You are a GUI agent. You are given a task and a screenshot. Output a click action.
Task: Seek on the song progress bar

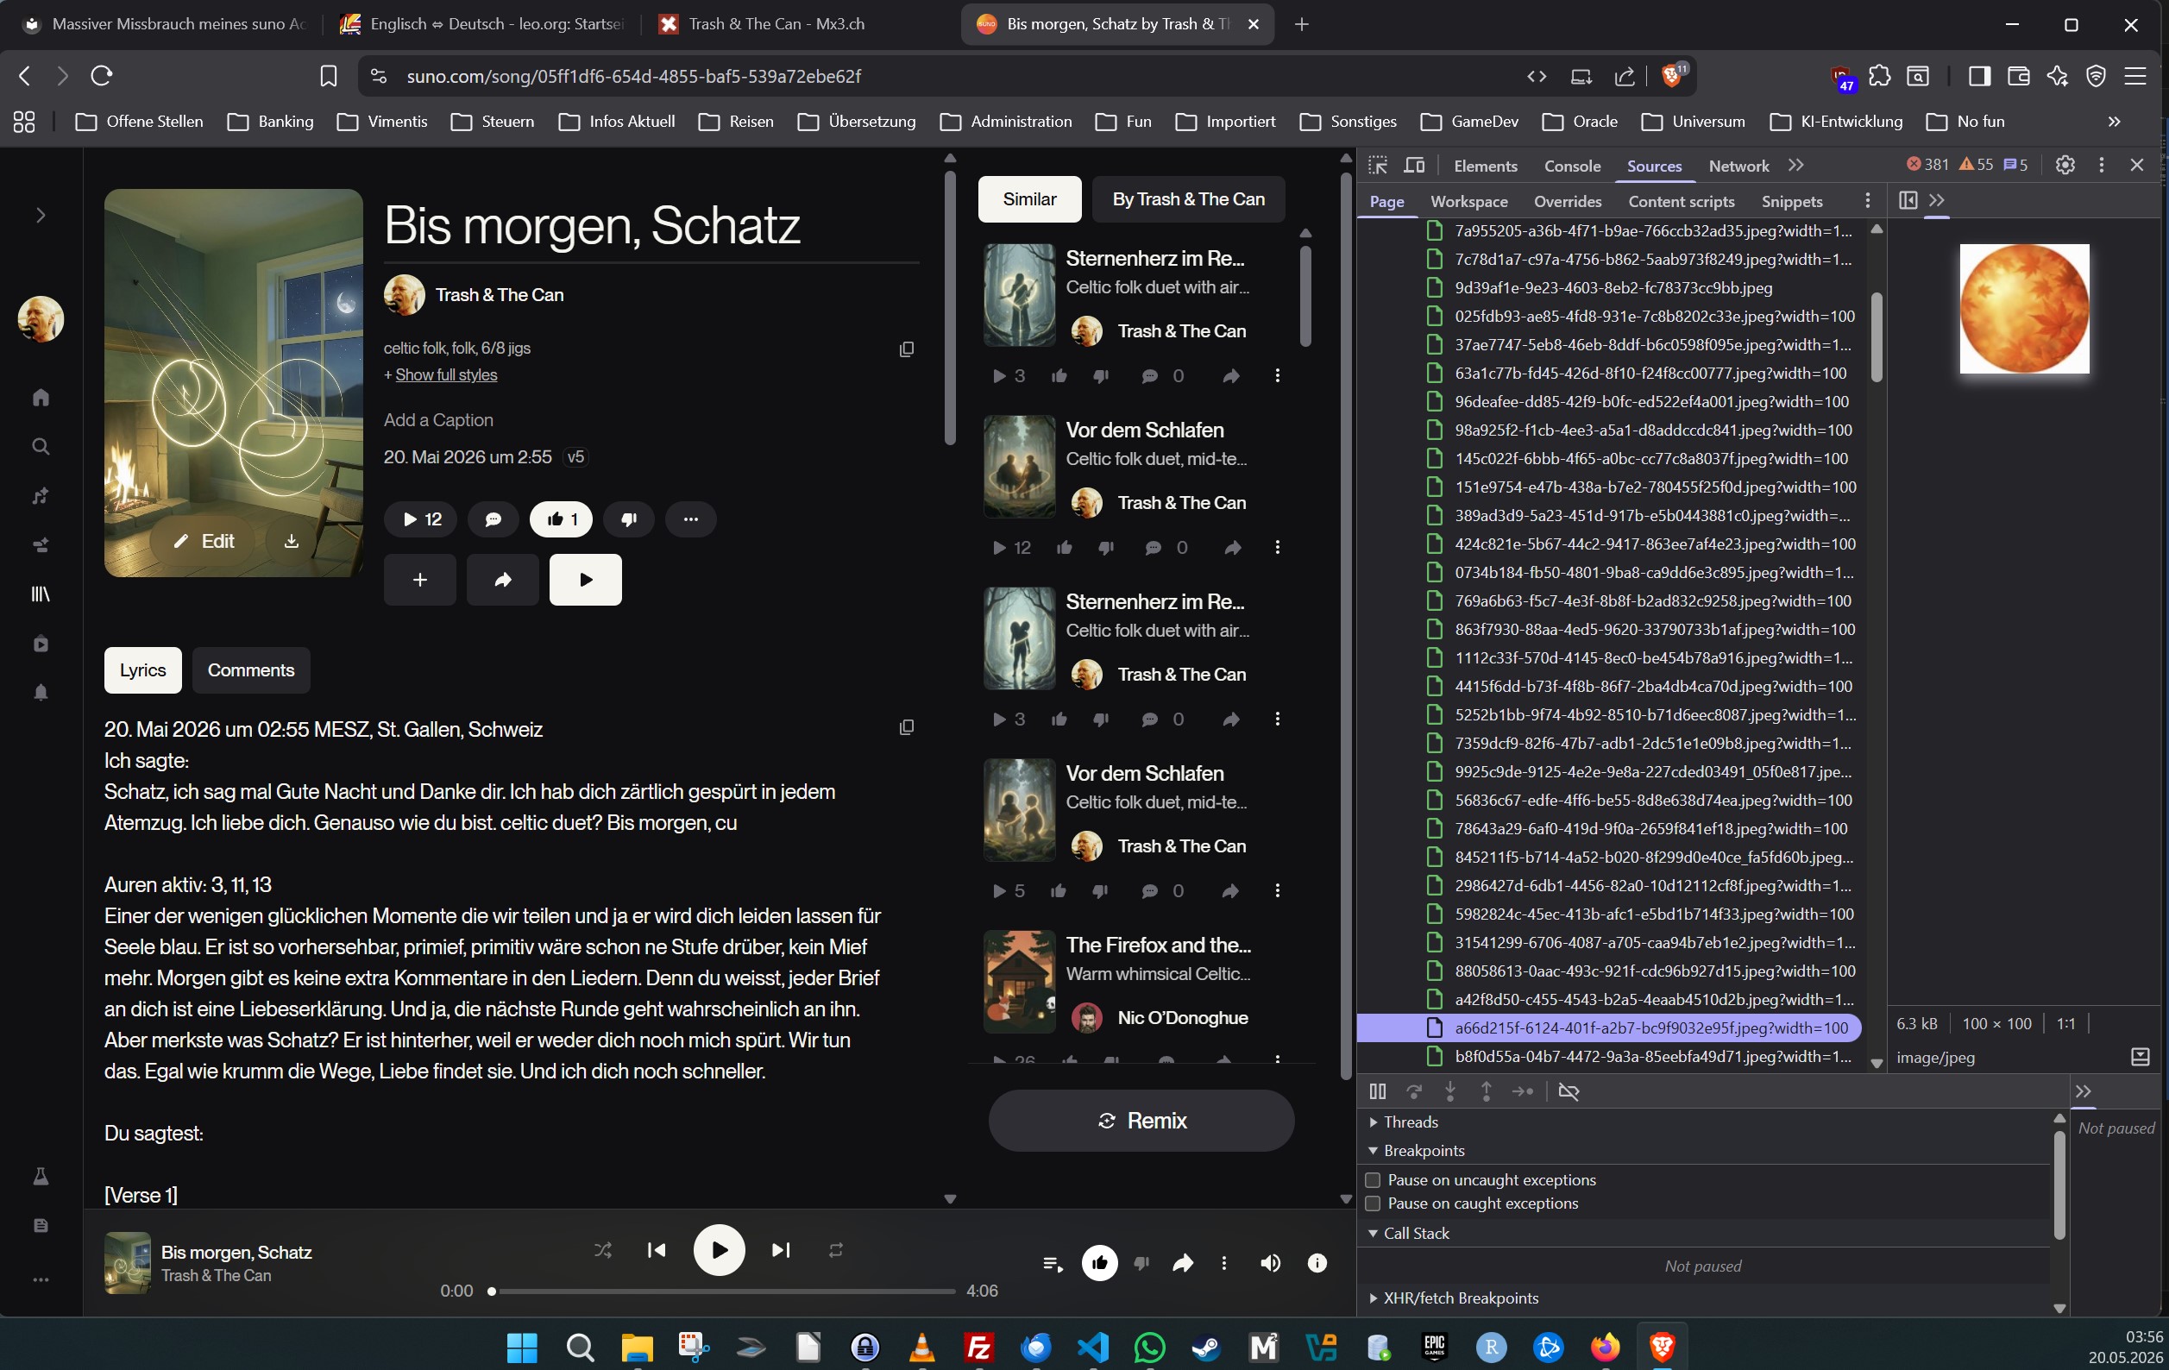(722, 1291)
